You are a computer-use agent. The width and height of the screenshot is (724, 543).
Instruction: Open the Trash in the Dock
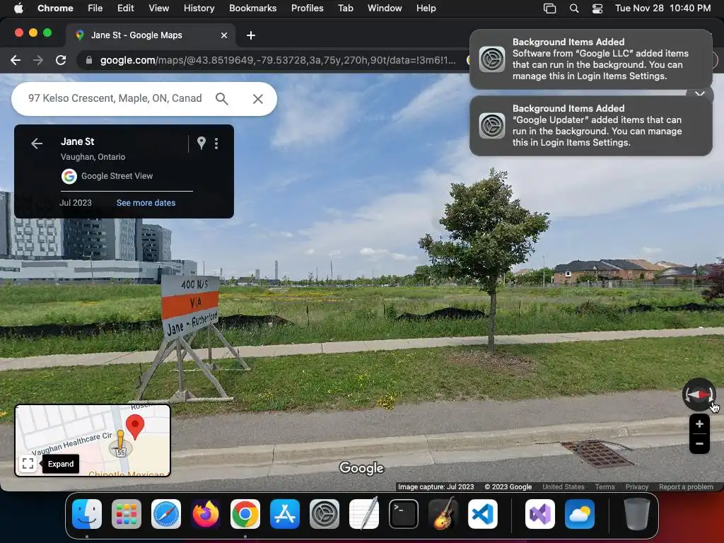(637, 514)
